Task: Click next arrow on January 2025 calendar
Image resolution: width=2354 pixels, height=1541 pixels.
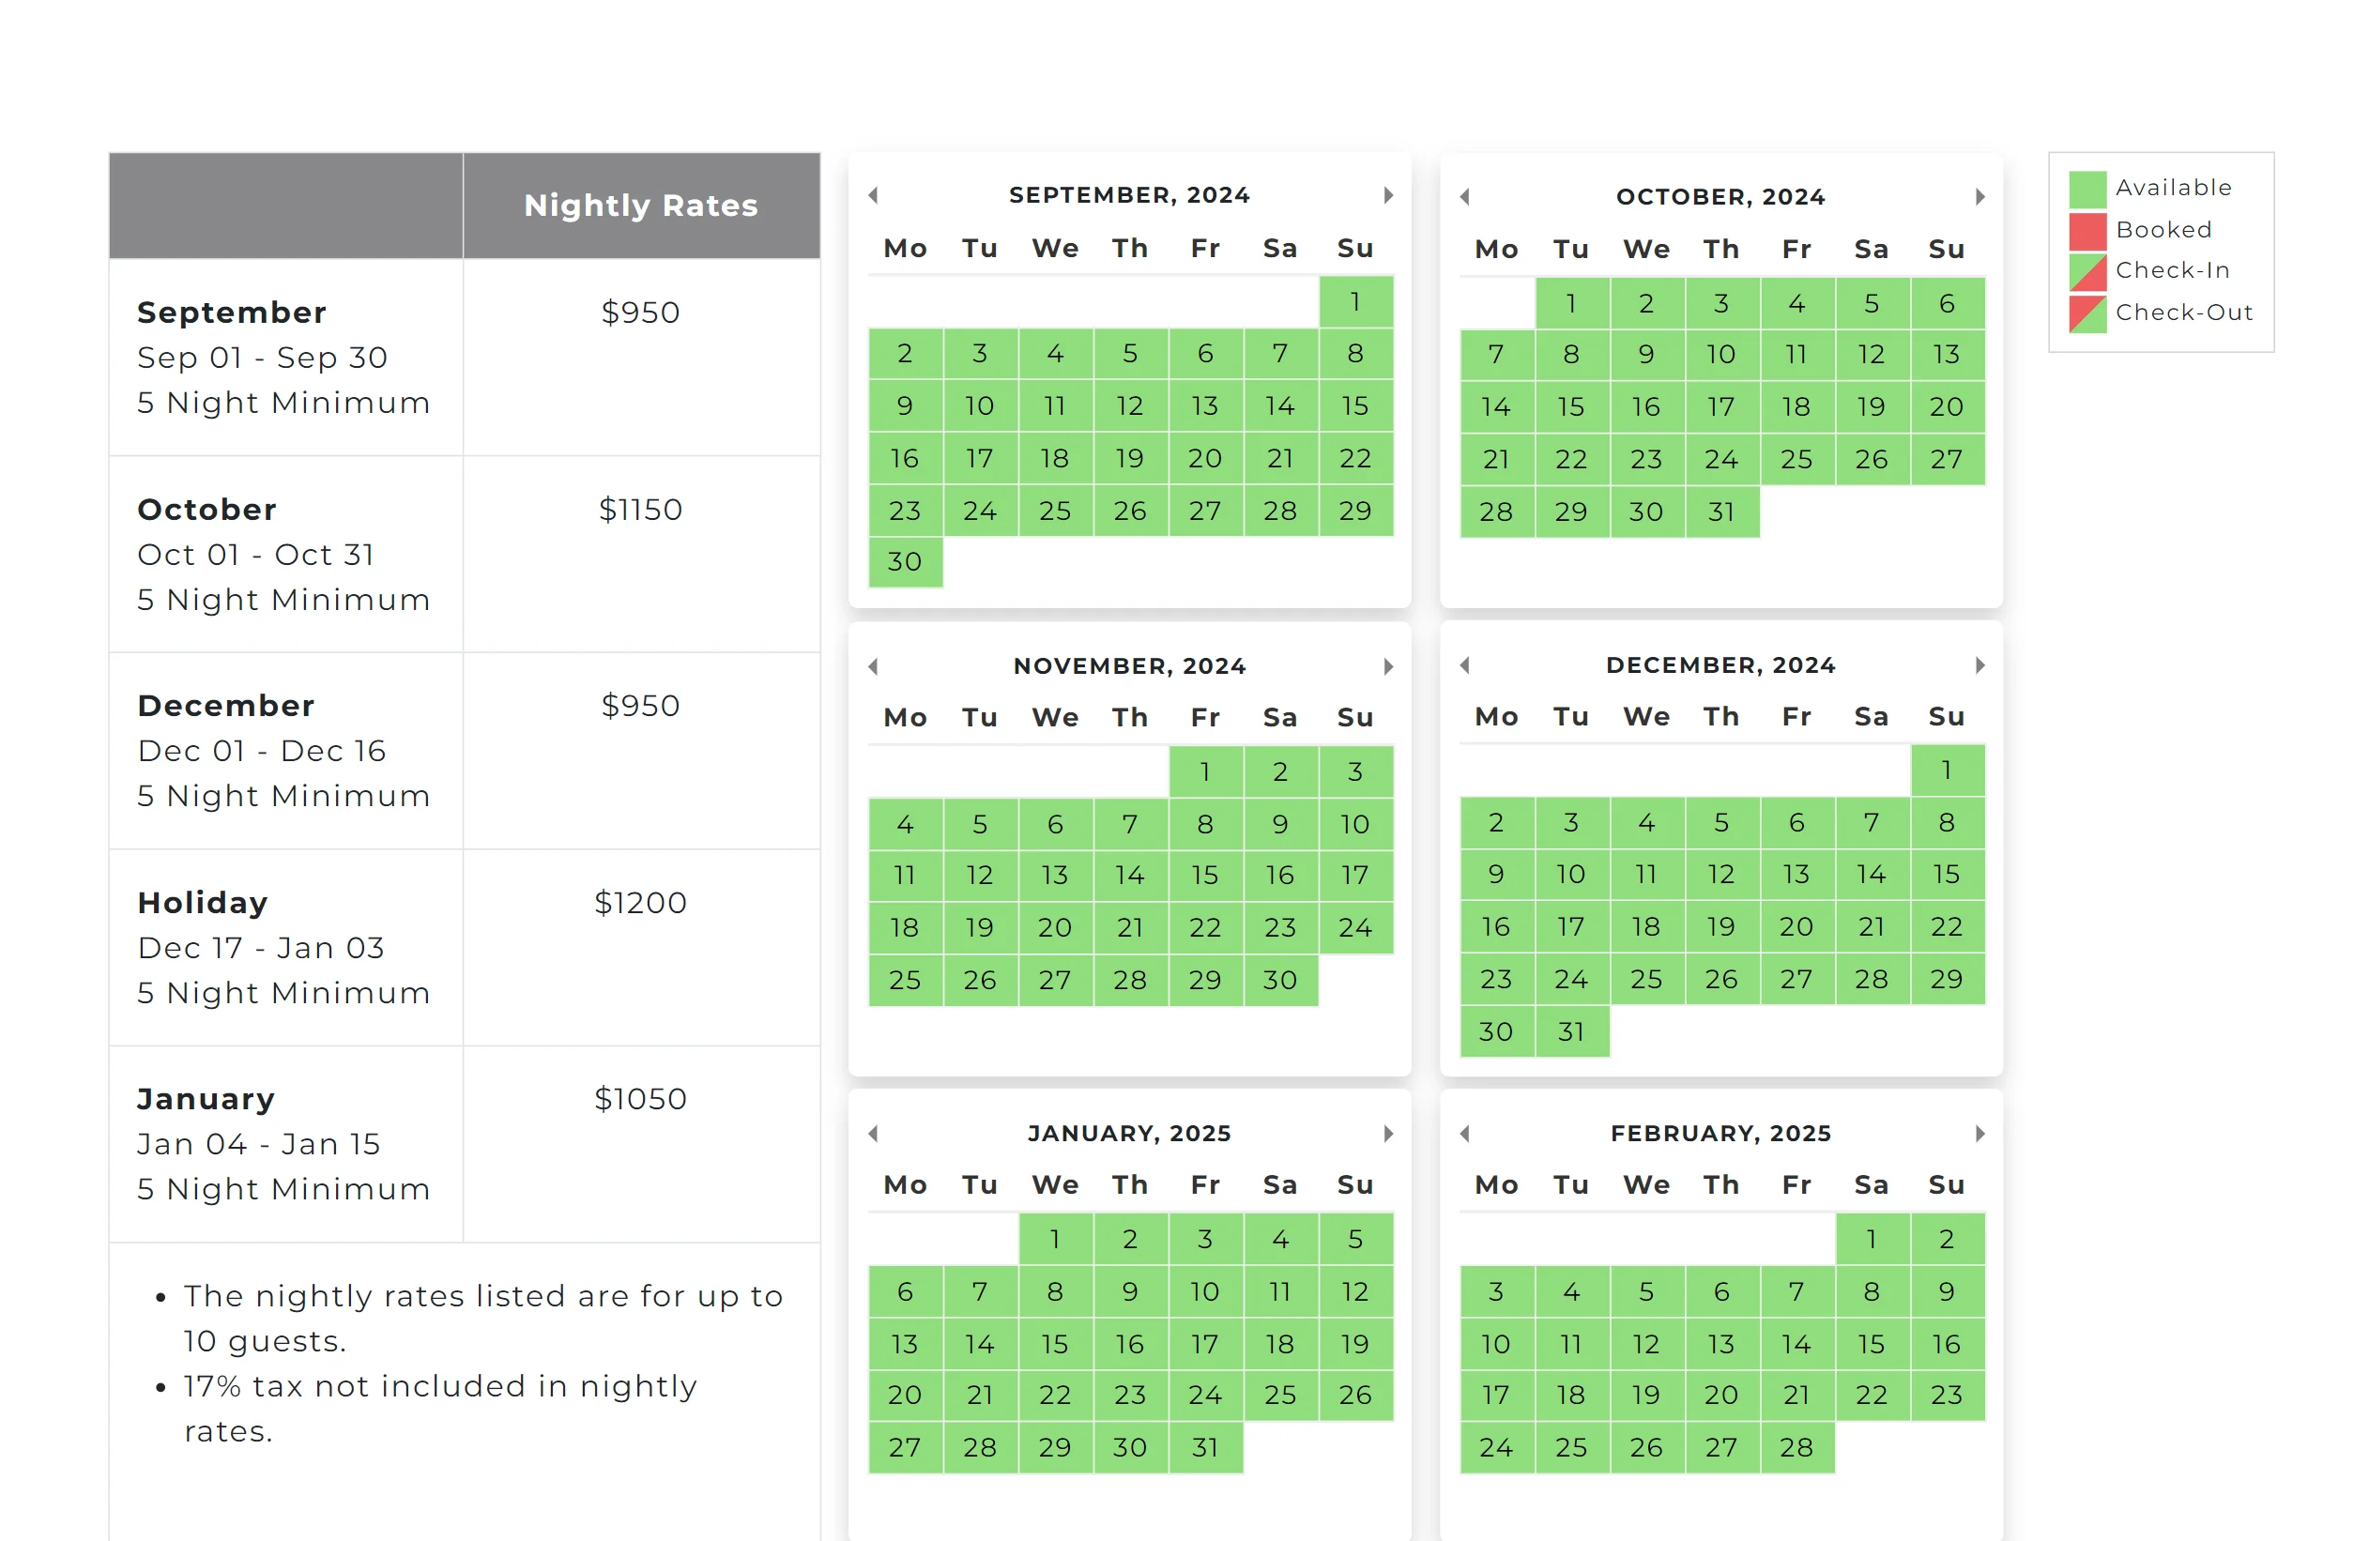Action: coord(1387,1134)
